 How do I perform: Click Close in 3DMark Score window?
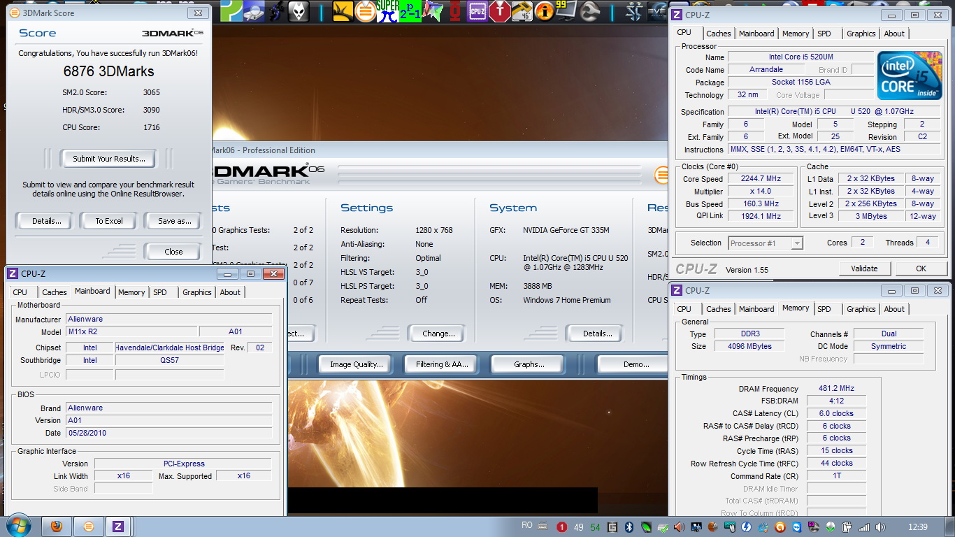pyautogui.click(x=173, y=252)
